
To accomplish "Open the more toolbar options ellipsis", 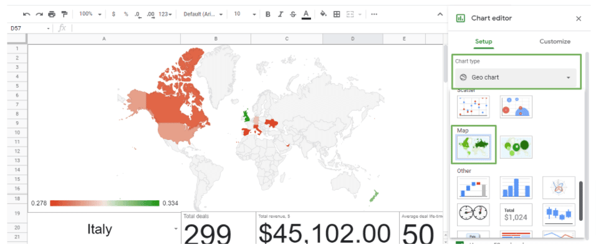I will pos(374,14).
